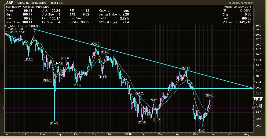Click the 111.00 price label
This screenshot has width=267, height=138.
click(102, 77)
